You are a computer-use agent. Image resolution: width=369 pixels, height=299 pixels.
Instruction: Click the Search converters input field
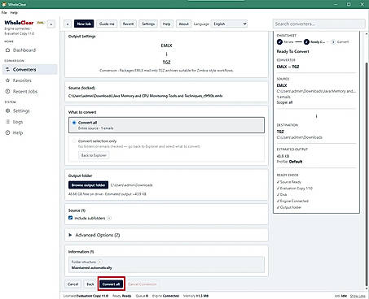tap(318, 24)
